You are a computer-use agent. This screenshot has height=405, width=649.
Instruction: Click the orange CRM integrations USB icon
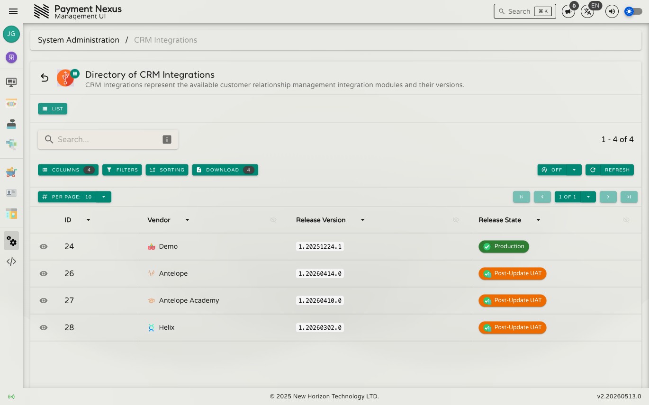click(x=65, y=78)
